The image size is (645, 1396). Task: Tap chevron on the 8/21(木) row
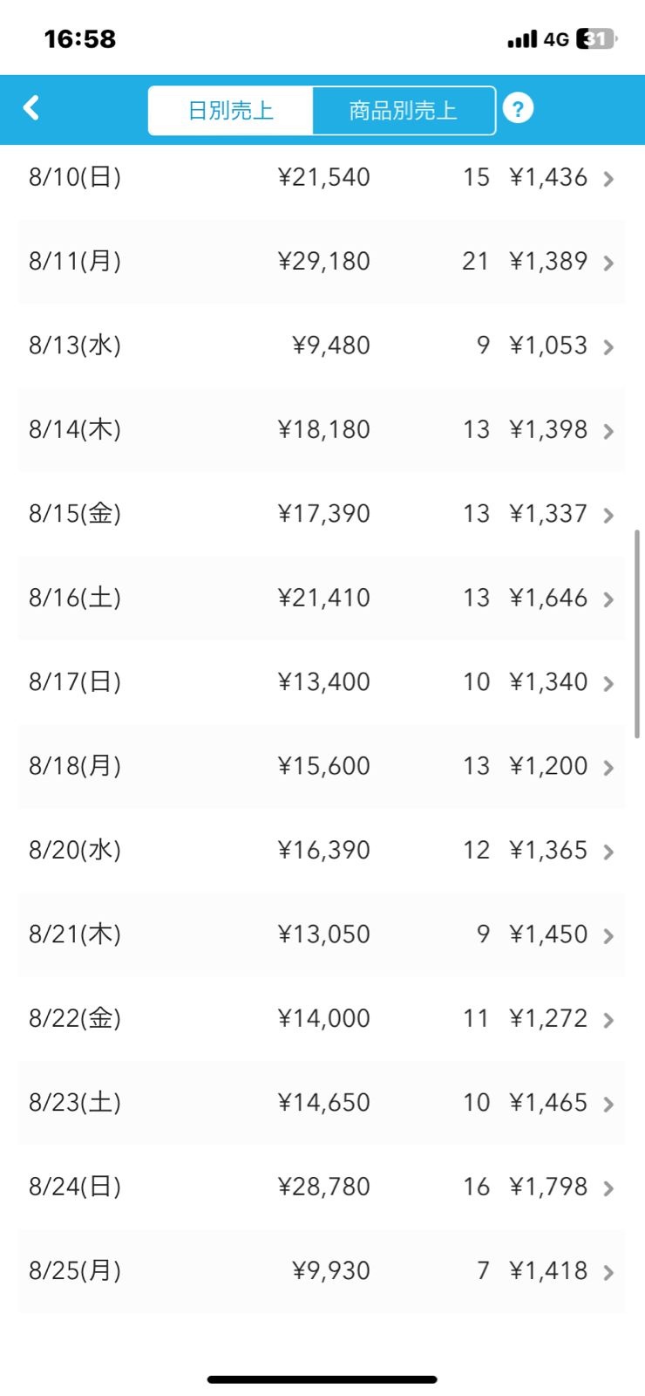pos(608,936)
